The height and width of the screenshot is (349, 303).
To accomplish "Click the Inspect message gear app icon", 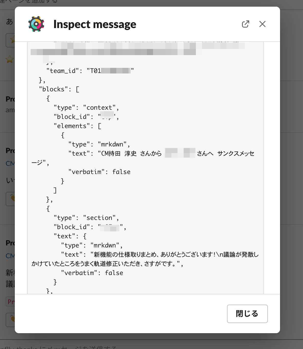I will tap(36, 24).
